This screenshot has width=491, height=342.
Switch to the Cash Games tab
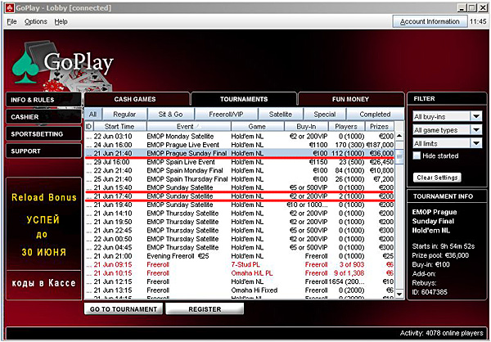(137, 99)
